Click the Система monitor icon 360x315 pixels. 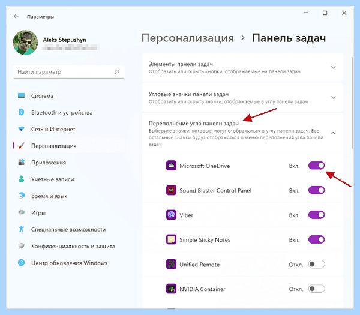pyautogui.click(x=22, y=95)
